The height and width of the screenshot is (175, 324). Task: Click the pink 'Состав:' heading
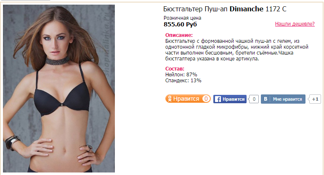tap(175, 69)
